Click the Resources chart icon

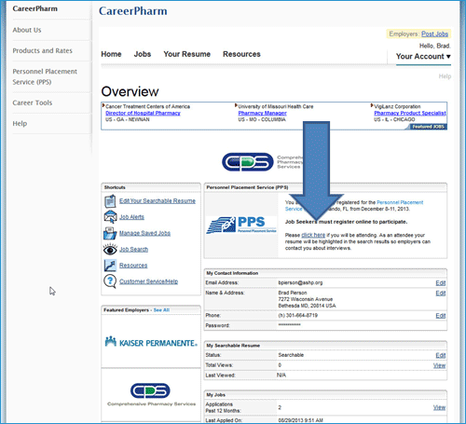coord(110,266)
